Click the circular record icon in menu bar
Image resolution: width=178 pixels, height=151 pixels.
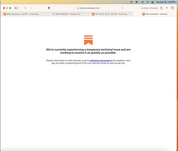(131, 2)
